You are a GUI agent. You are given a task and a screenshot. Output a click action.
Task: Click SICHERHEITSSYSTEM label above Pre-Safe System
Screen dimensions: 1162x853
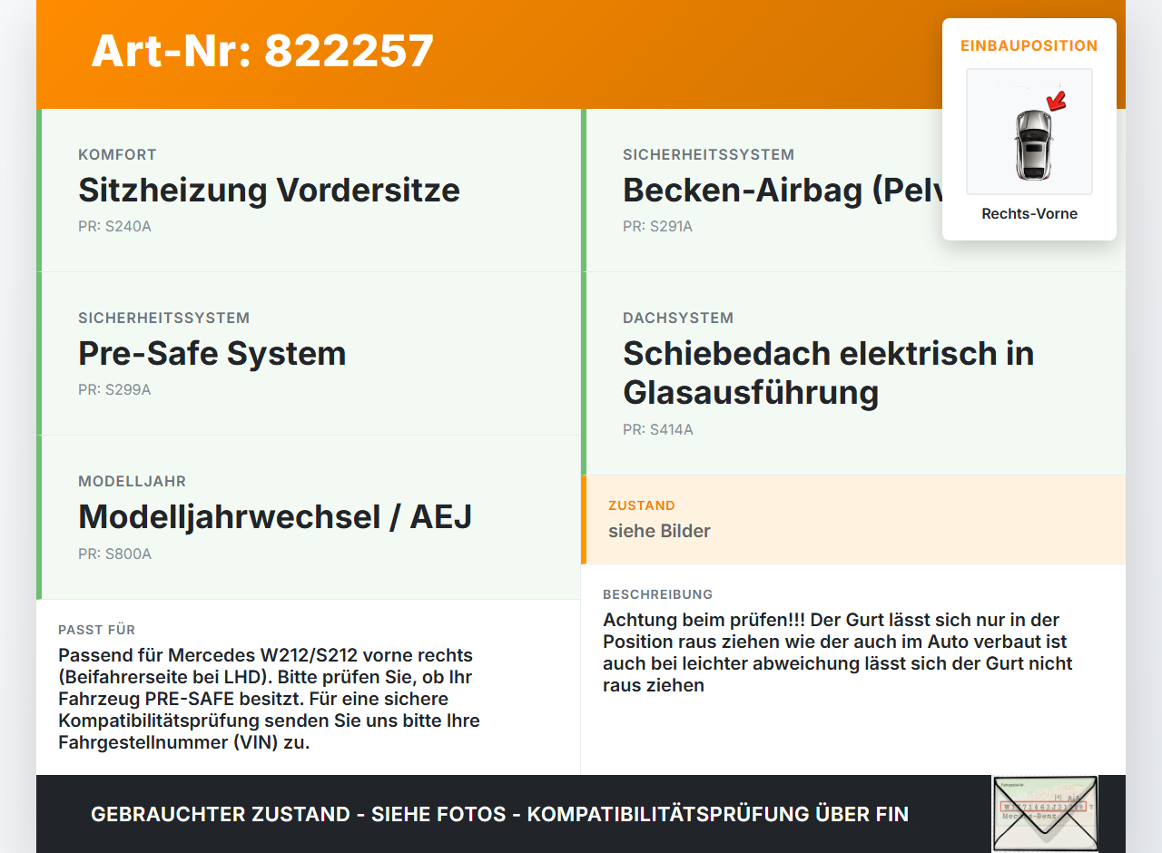[163, 319]
